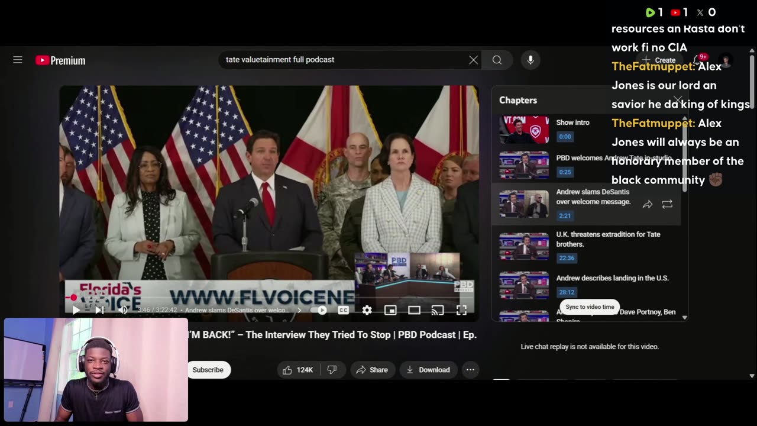Click the video title text
Screen dimensions: 757x426
coord(332,335)
